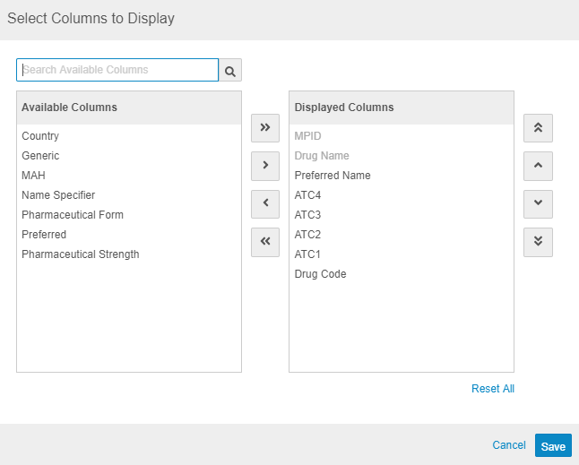Click the Save button
The height and width of the screenshot is (465, 579).
553,446
